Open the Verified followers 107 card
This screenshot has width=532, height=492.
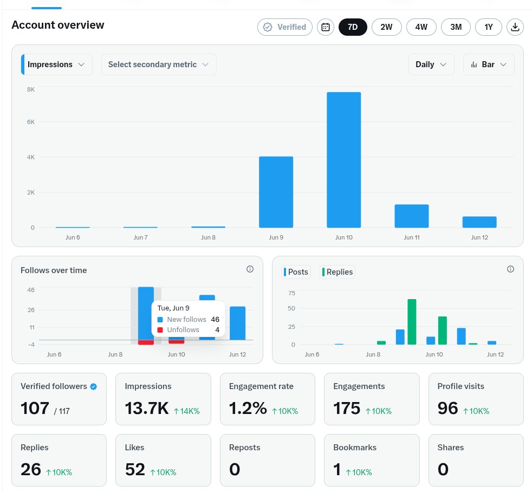tap(59, 399)
